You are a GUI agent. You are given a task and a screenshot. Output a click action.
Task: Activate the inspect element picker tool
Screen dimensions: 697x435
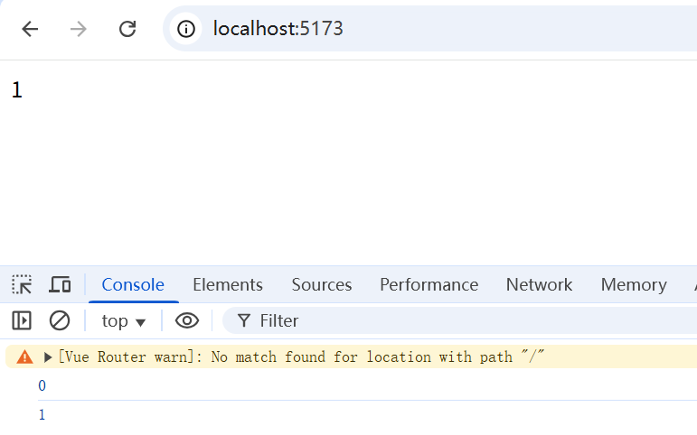point(22,284)
